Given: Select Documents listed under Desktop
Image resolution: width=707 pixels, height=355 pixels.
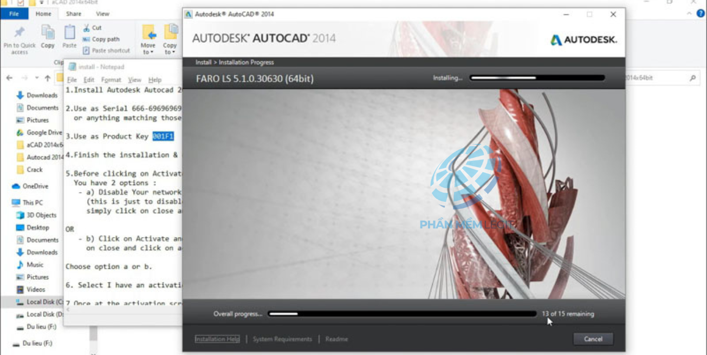Looking at the screenshot, I should click(x=37, y=240).
